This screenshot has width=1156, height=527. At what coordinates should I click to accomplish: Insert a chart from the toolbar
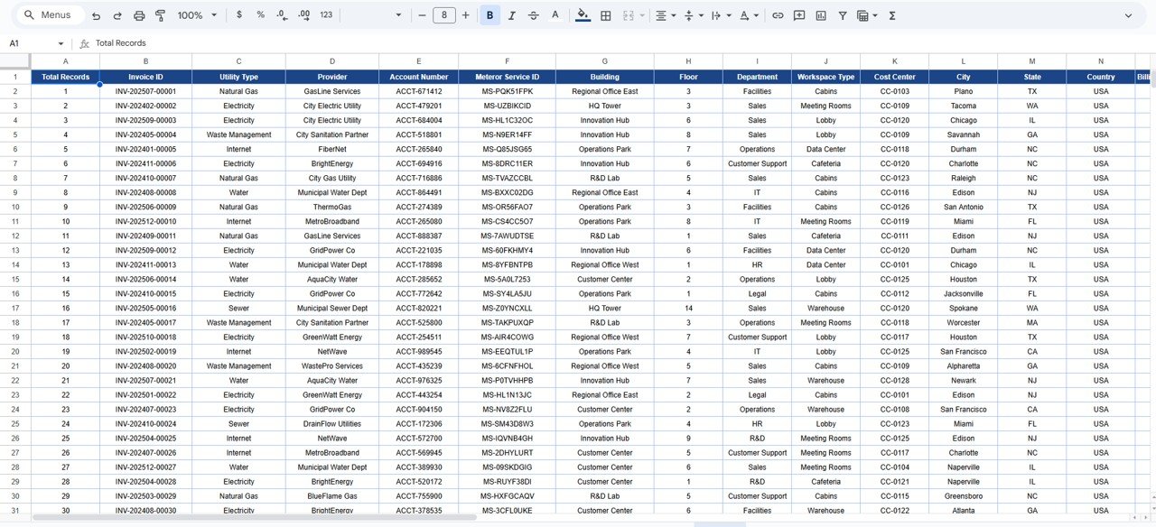[x=819, y=15]
